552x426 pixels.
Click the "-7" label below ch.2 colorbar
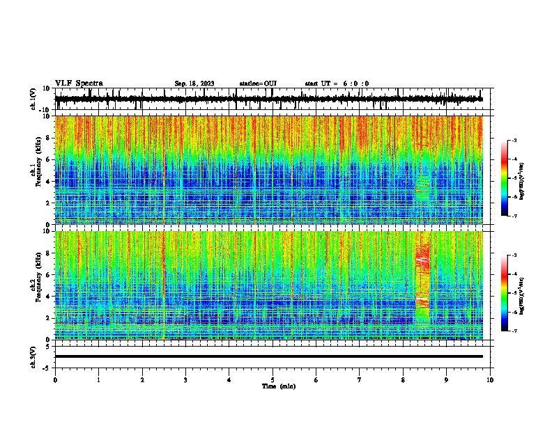pyautogui.click(x=514, y=331)
